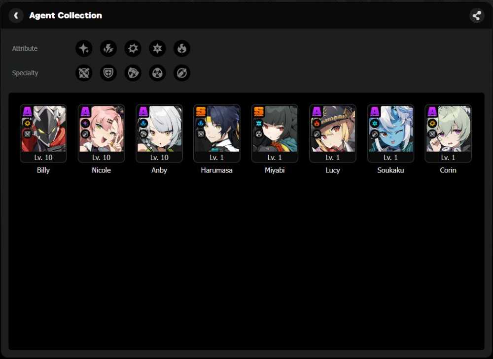Toggle the Electric lightning attribute filter
The image size is (493, 359).
click(108, 48)
